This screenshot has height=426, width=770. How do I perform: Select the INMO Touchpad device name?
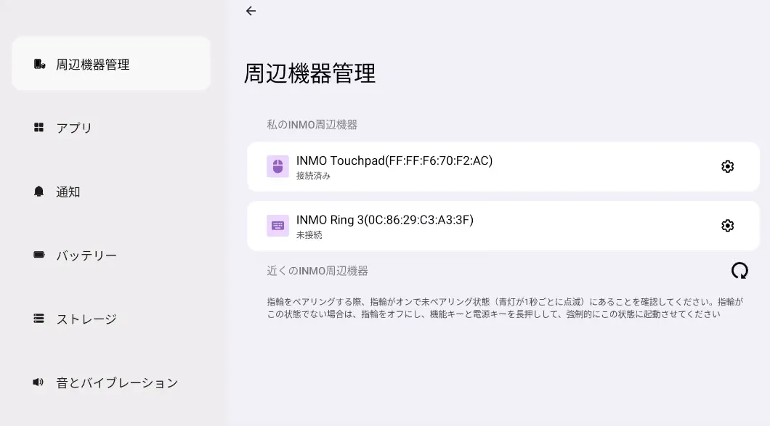click(x=394, y=160)
